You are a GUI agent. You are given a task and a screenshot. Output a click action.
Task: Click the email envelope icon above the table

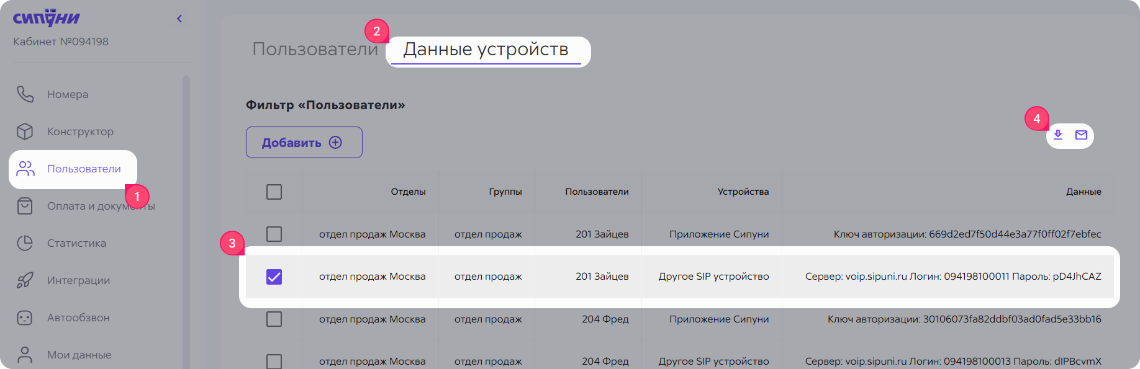(1081, 135)
